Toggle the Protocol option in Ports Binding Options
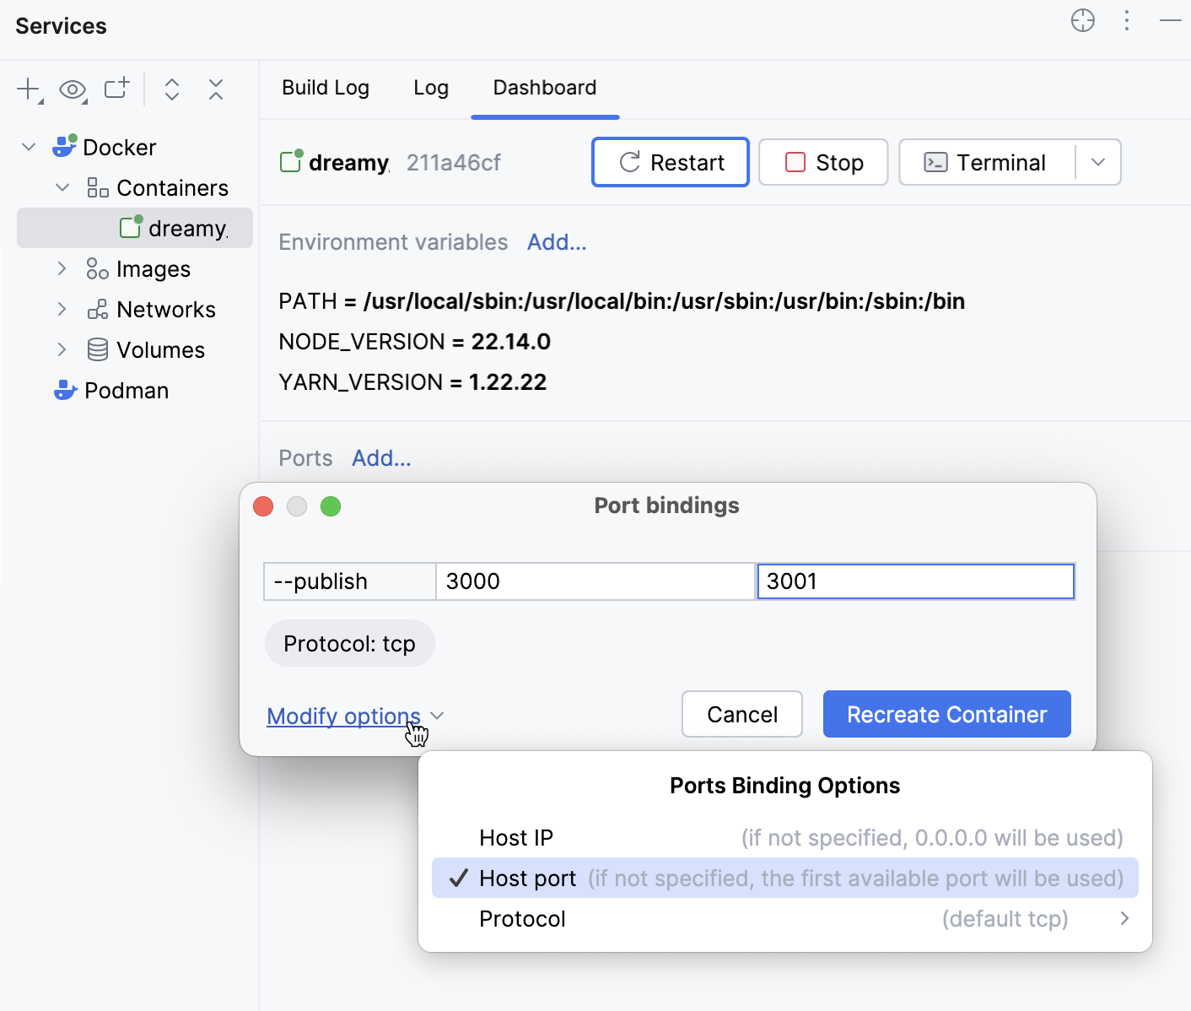The height and width of the screenshot is (1011, 1191). 522,918
